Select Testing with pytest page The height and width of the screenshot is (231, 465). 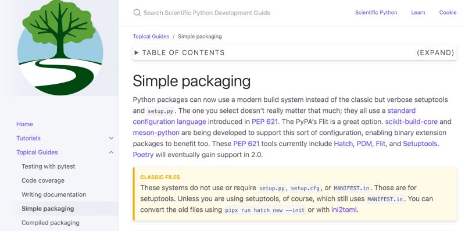coord(48,166)
